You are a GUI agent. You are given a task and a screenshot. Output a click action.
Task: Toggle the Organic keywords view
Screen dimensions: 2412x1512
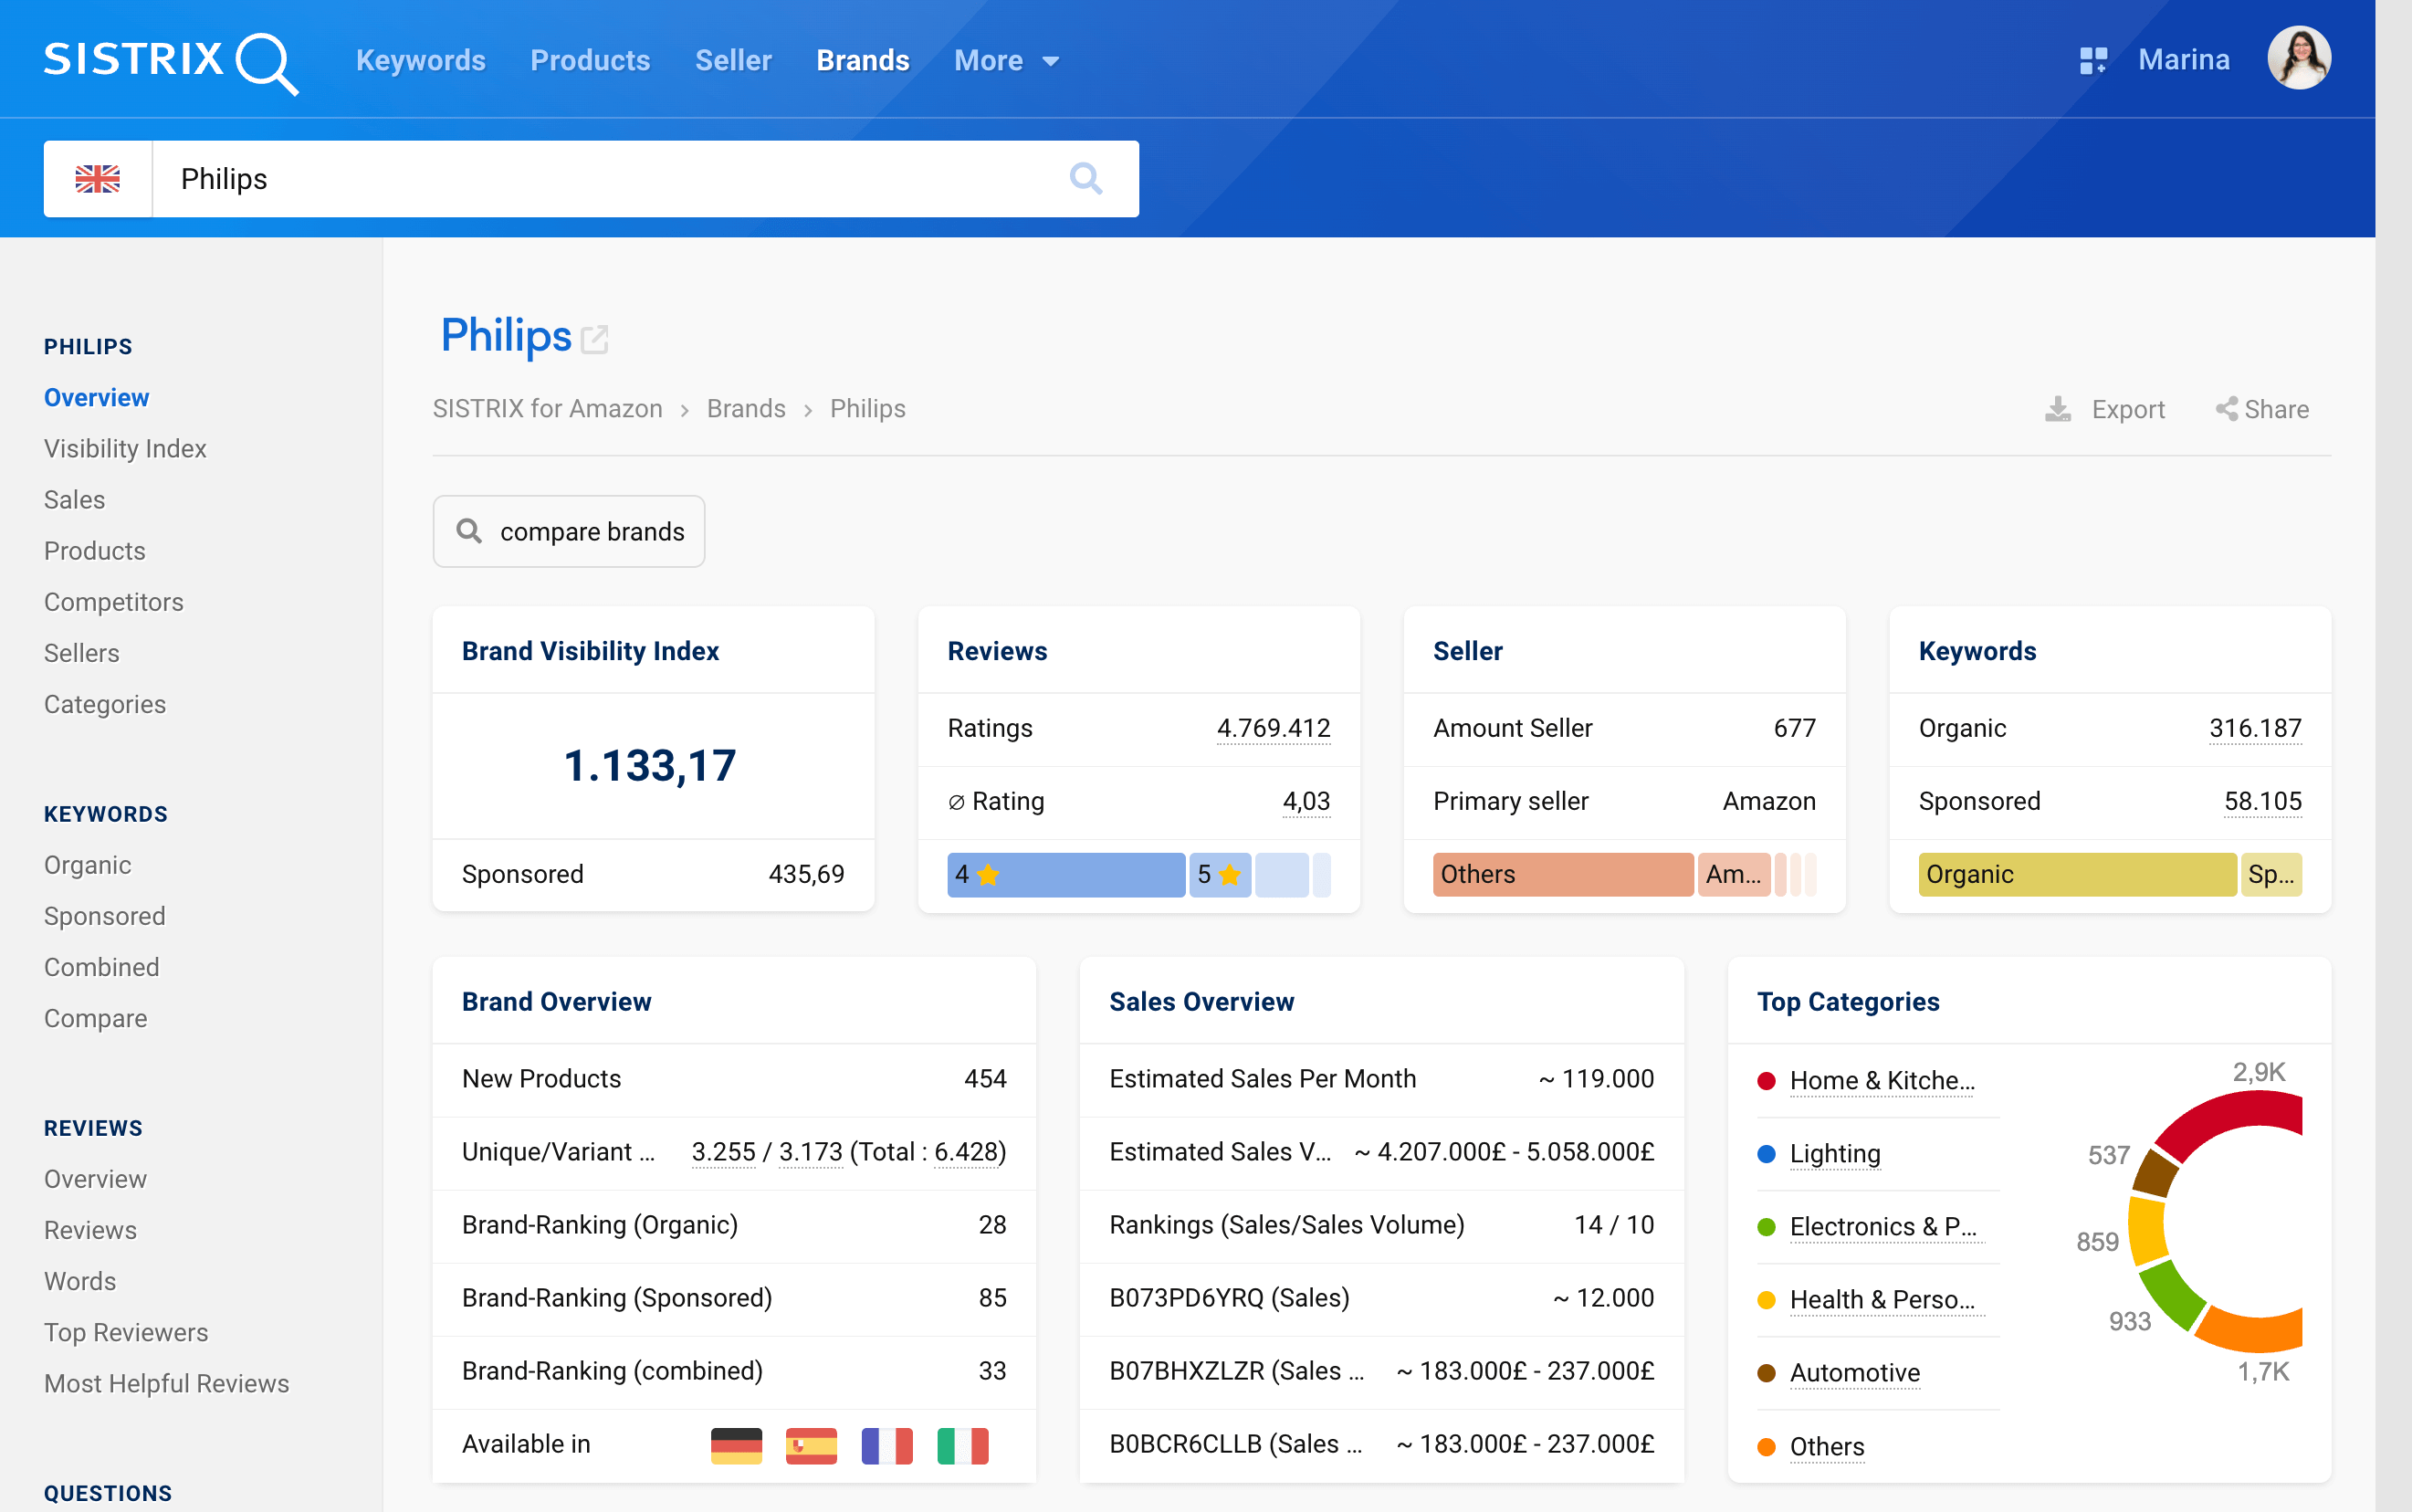pos(2078,875)
